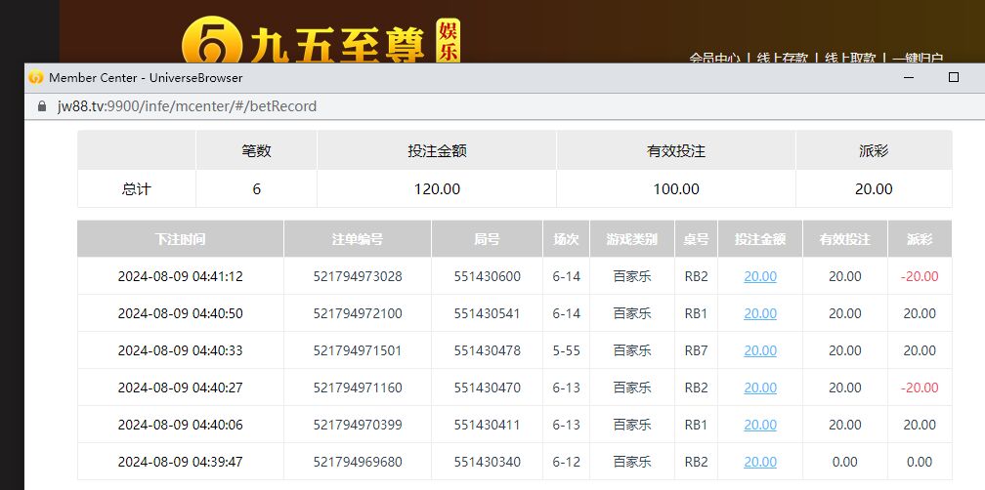Click the 一键归户 link in the top navigation
This screenshot has width=985, height=490.
pyautogui.click(x=917, y=58)
